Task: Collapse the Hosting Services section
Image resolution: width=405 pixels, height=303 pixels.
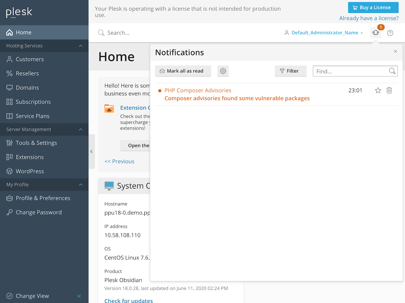Action: click(x=81, y=46)
